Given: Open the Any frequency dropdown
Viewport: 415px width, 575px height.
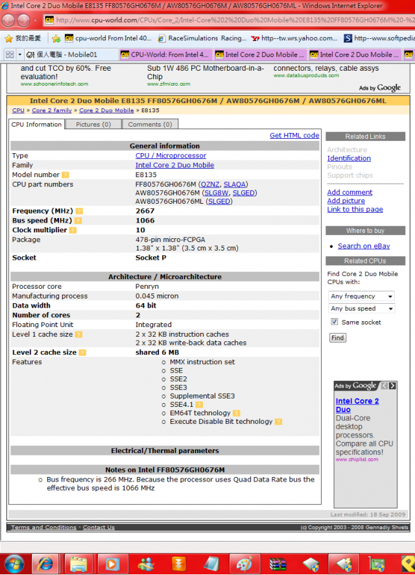Looking at the screenshot, I should click(362, 297).
